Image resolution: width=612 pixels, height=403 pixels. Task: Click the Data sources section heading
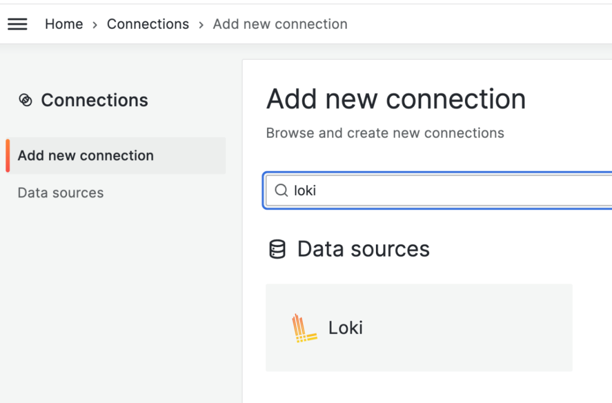tap(363, 249)
